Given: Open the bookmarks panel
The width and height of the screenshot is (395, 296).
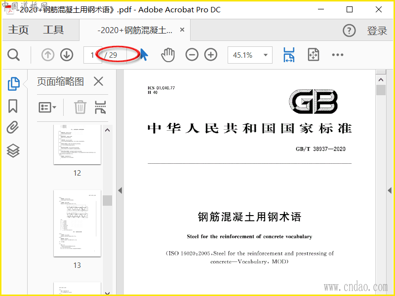Looking at the screenshot, I should click(13, 106).
